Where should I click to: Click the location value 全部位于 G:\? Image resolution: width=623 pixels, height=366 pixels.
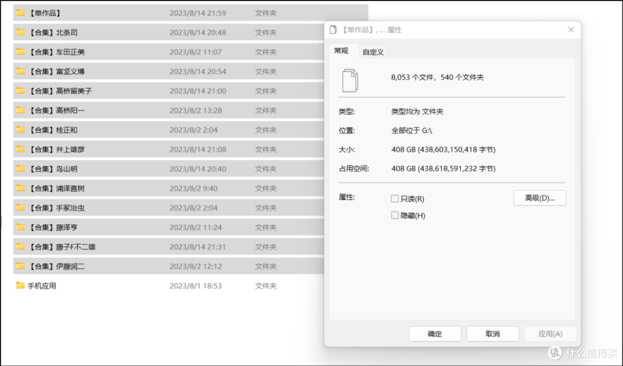coord(412,131)
